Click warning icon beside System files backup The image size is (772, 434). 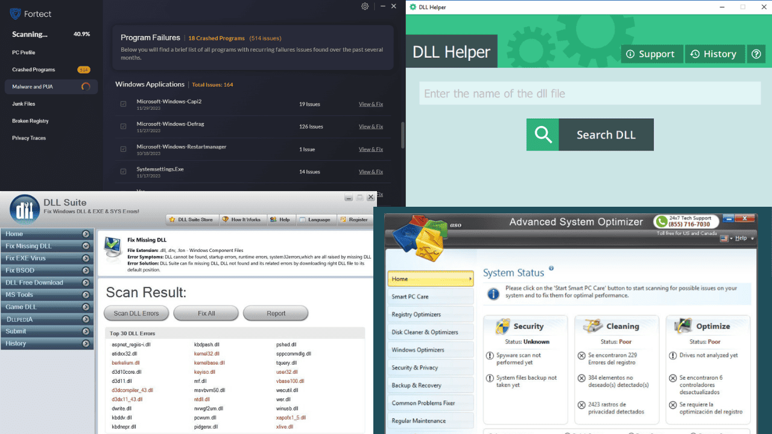click(490, 379)
